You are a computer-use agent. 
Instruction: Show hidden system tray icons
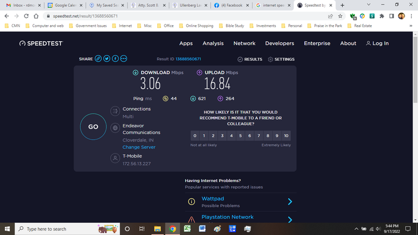[x=357, y=229]
